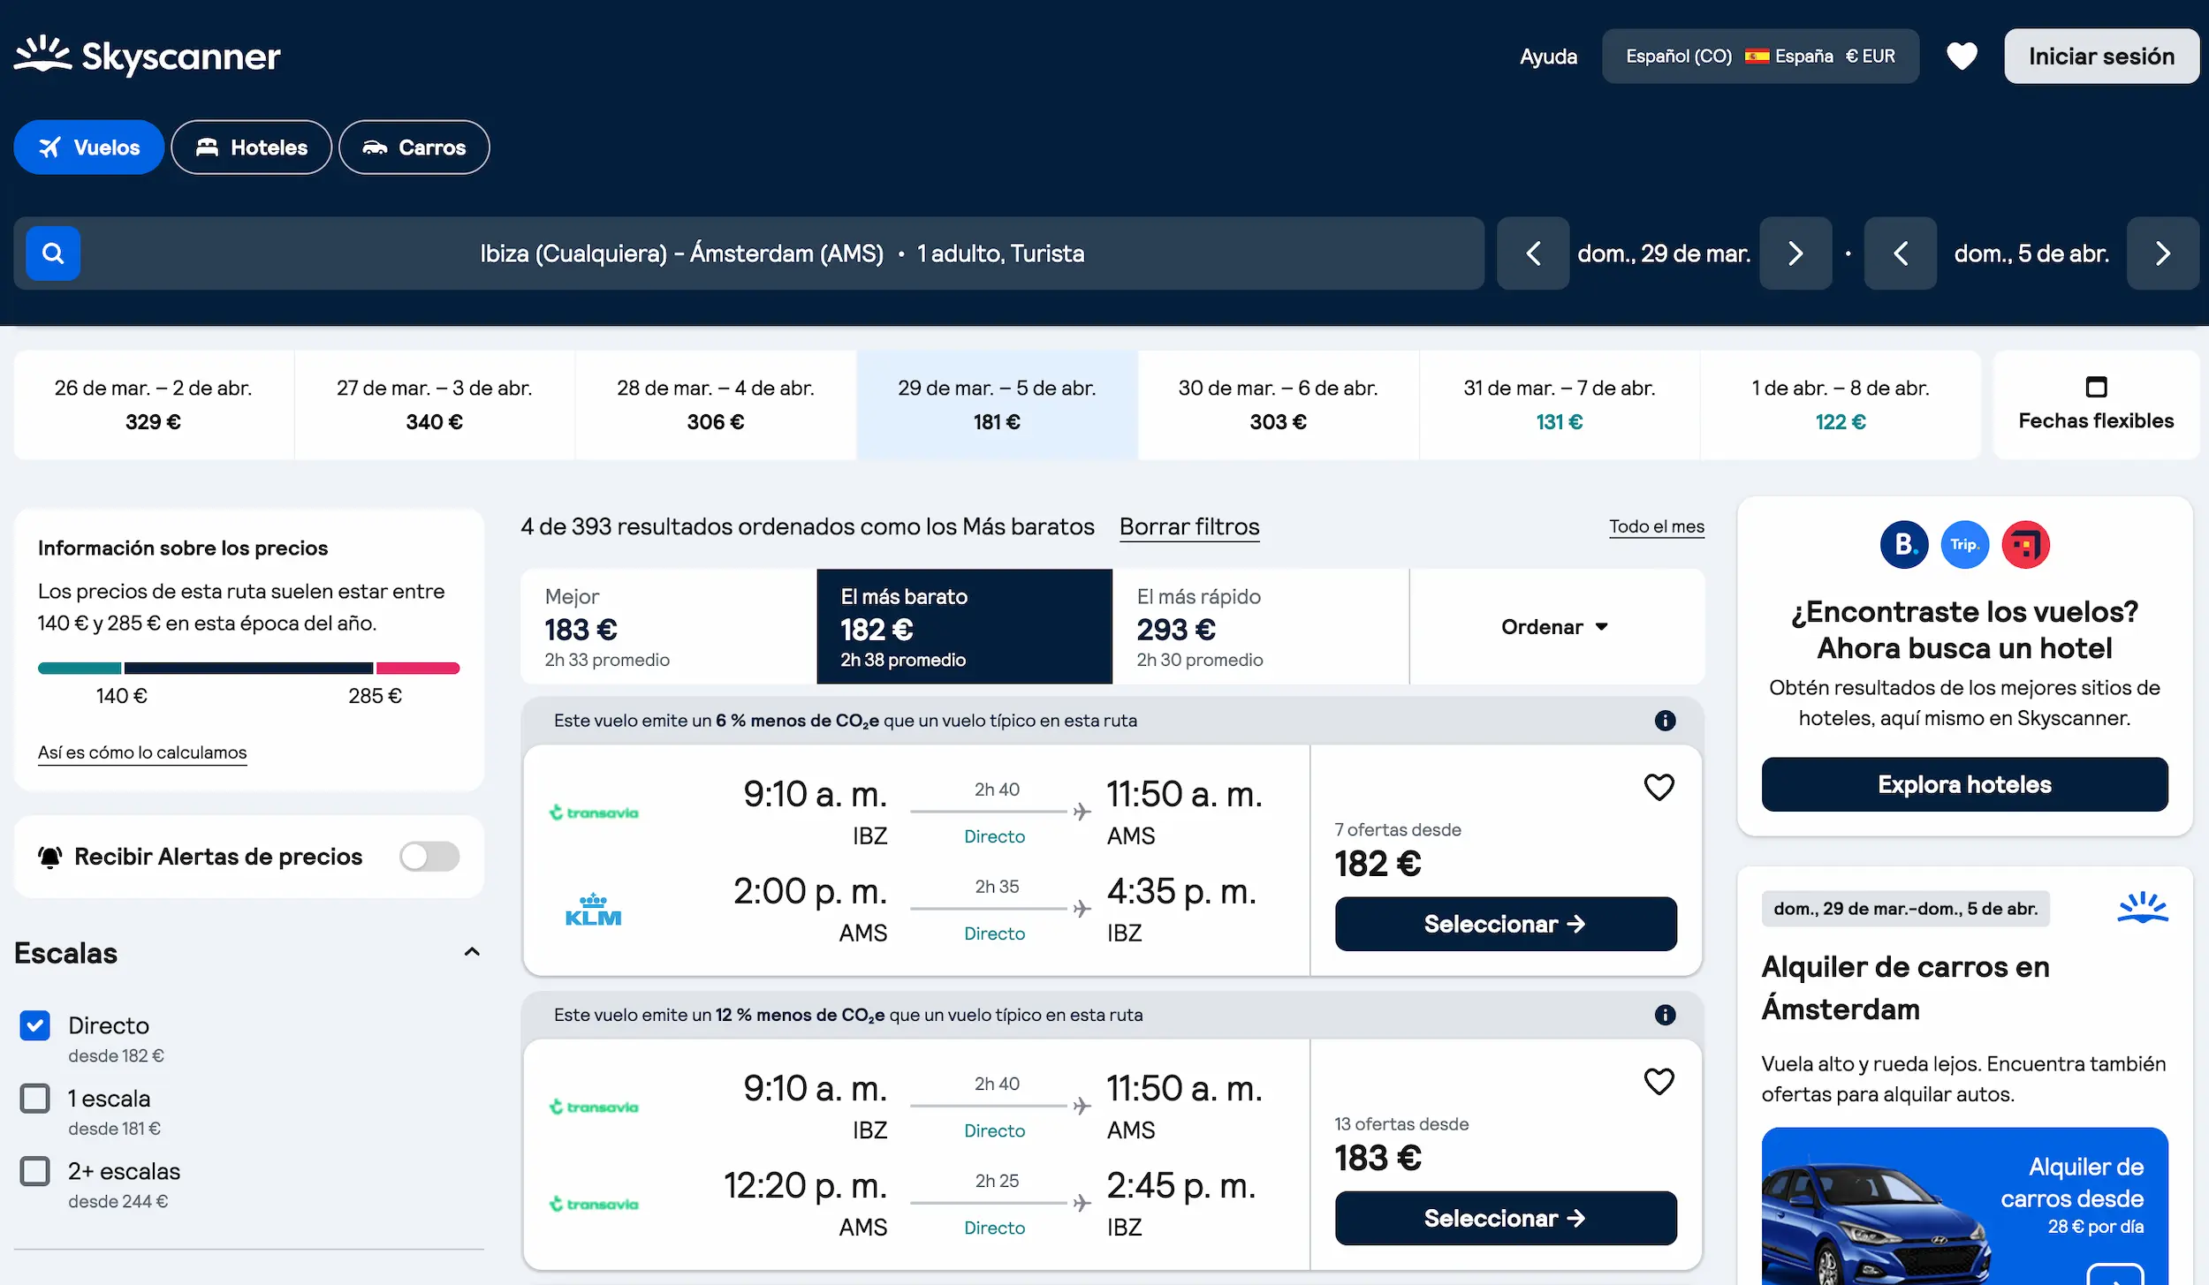Click the Trip.com icon in hotel promo
Screen dimensions: 2209x1285
[1965, 544]
